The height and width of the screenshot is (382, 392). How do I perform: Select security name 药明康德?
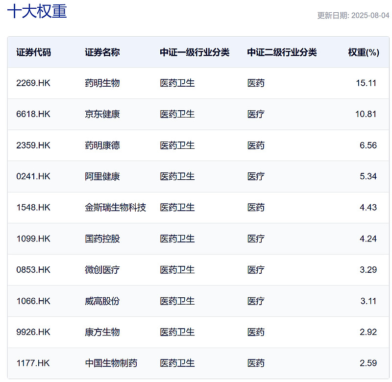(102, 145)
